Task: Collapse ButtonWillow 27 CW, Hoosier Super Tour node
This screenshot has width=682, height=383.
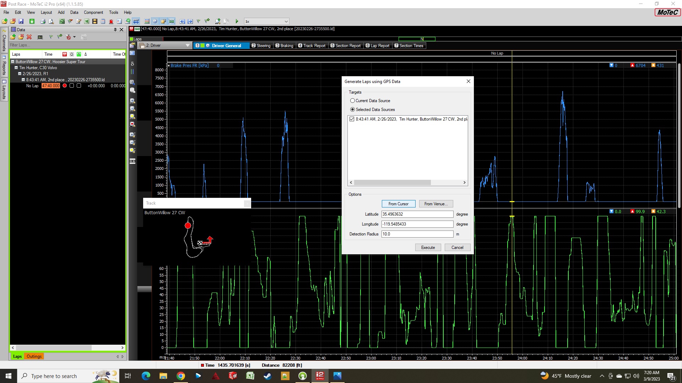Action: (x=12, y=62)
